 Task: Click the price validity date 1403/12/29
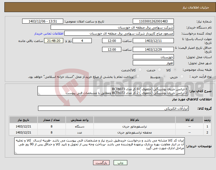pyautogui.click(x=153, y=49)
